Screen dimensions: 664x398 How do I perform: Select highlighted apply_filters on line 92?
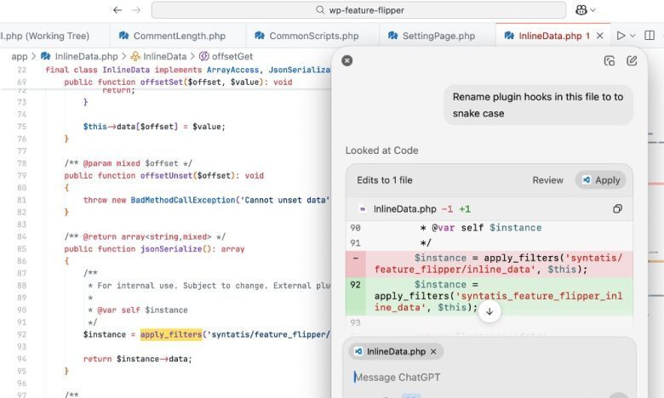pyautogui.click(x=171, y=334)
